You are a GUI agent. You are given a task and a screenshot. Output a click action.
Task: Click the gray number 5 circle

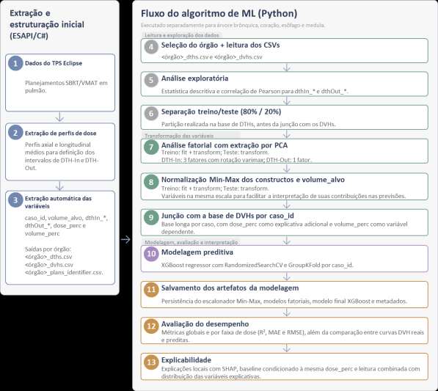151,80
